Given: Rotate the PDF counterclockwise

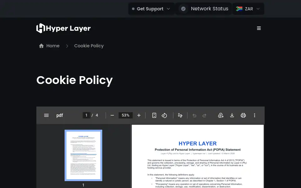Looking at the screenshot, I should [x=164, y=115].
